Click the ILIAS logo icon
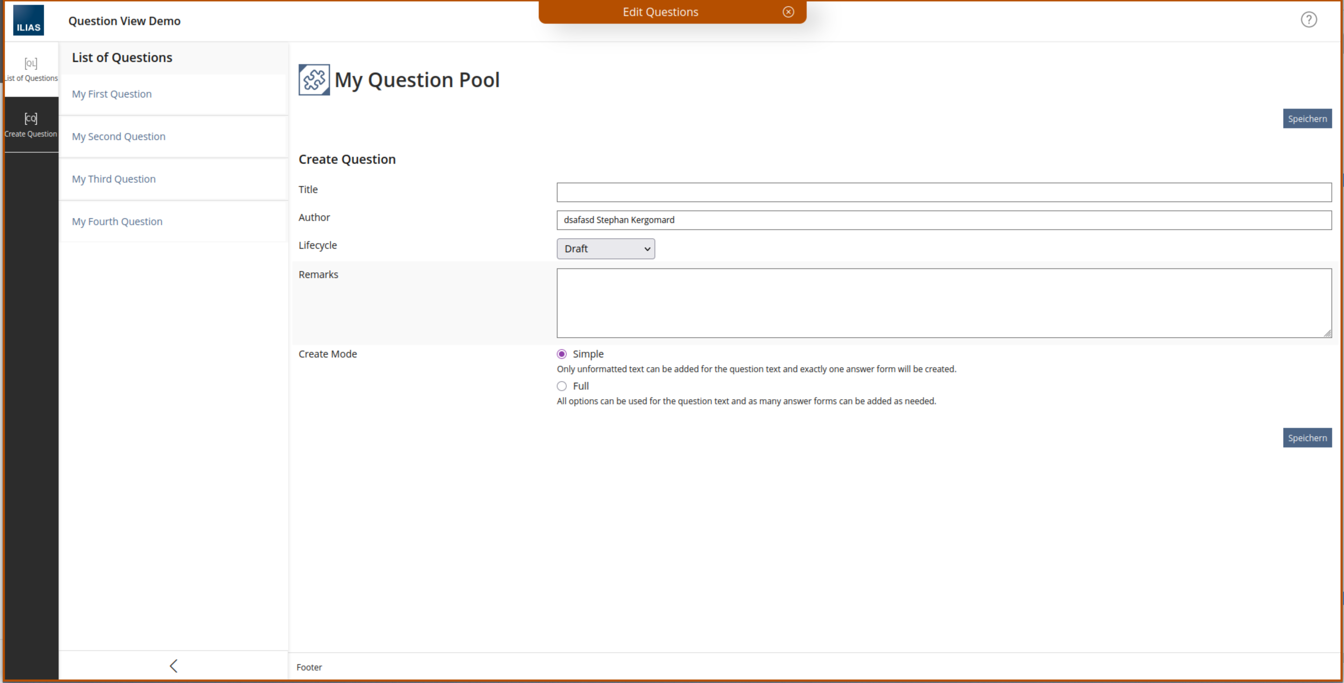Image resolution: width=1344 pixels, height=683 pixels. [28, 21]
